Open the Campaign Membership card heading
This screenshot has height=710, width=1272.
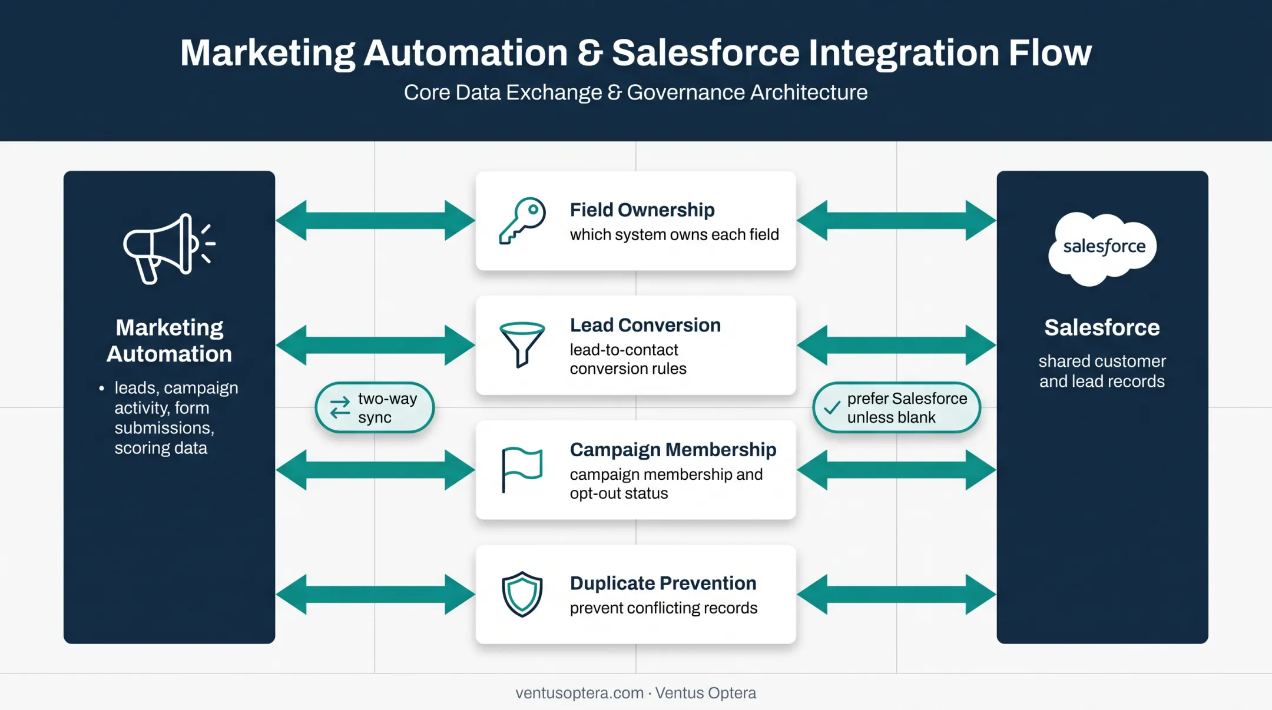click(x=673, y=450)
